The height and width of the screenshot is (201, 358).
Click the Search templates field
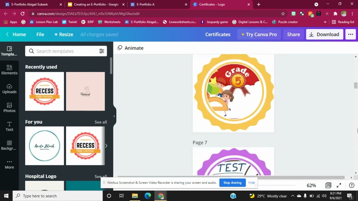(x=66, y=51)
